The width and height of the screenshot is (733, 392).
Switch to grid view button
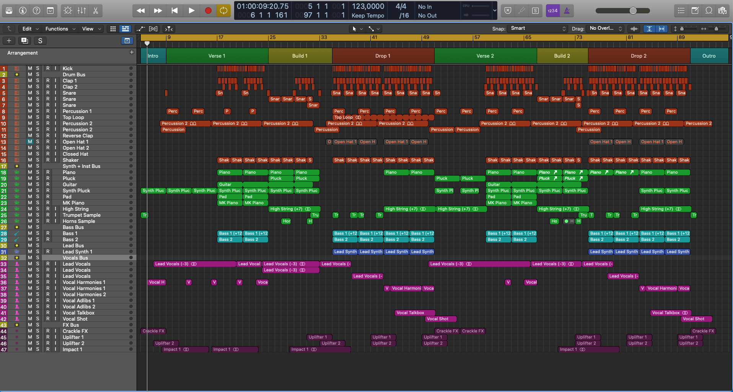(x=113, y=29)
